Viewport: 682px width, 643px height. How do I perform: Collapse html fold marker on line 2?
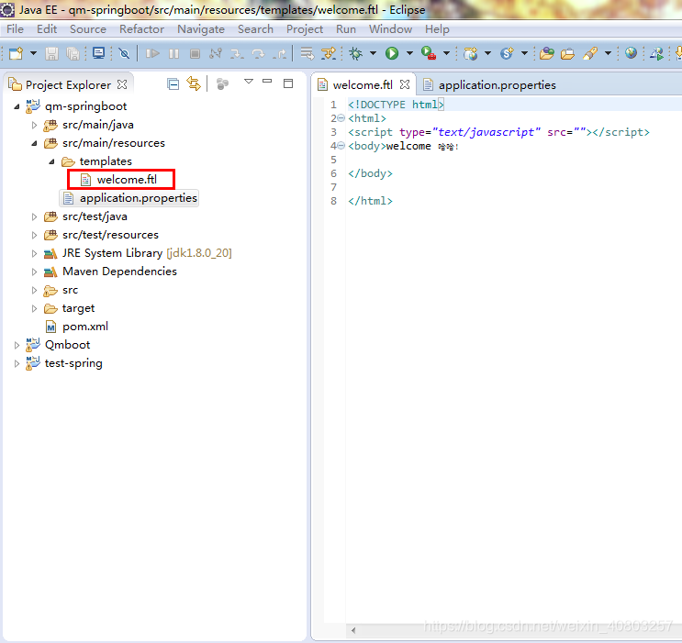[x=341, y=117]
